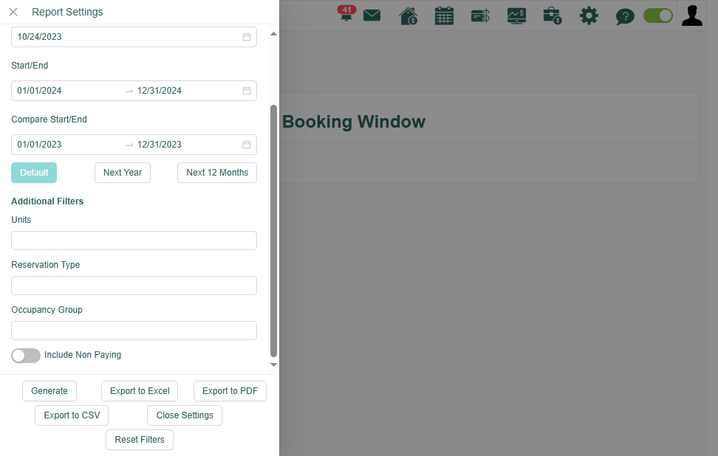Click Export to CSV
This screenshot has height=456, width=718.
tap(72, 415)
